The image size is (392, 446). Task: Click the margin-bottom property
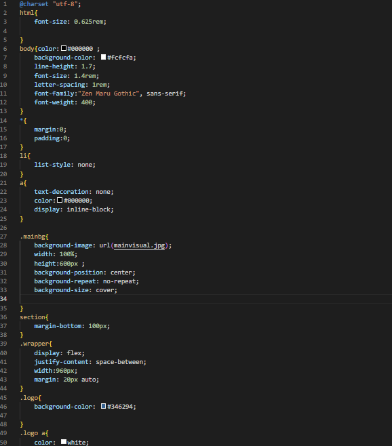coord(58,326)
